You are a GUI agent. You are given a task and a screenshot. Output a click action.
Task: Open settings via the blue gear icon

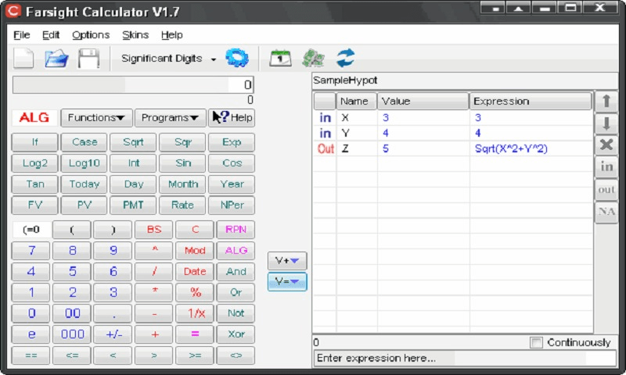coord(236,59)
